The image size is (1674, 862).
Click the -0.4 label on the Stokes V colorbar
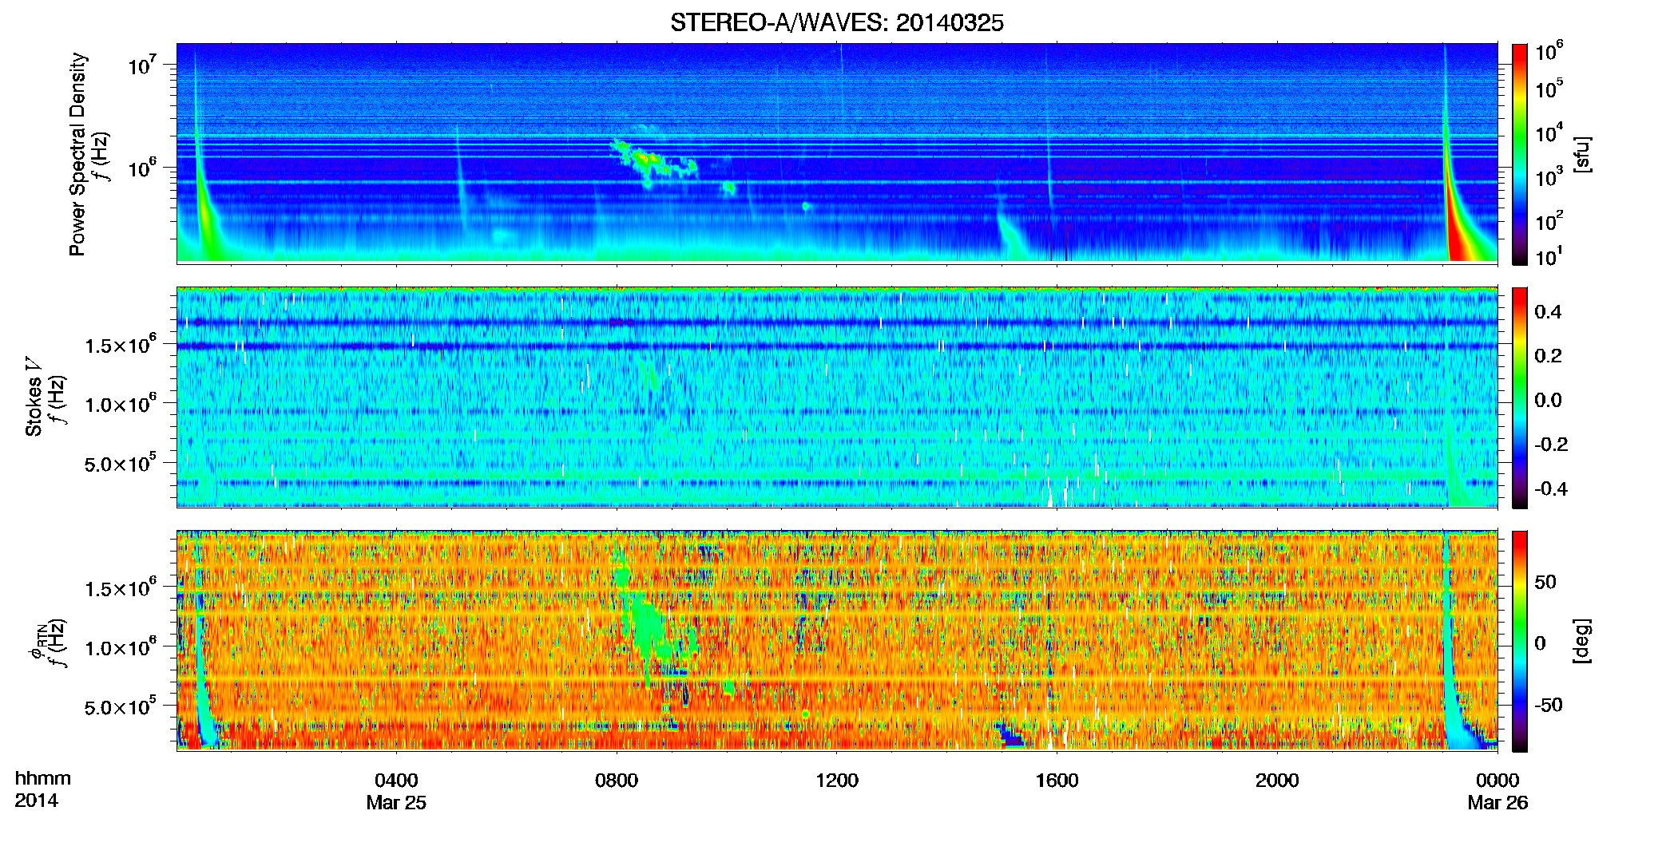click(x=1551, y=488)
